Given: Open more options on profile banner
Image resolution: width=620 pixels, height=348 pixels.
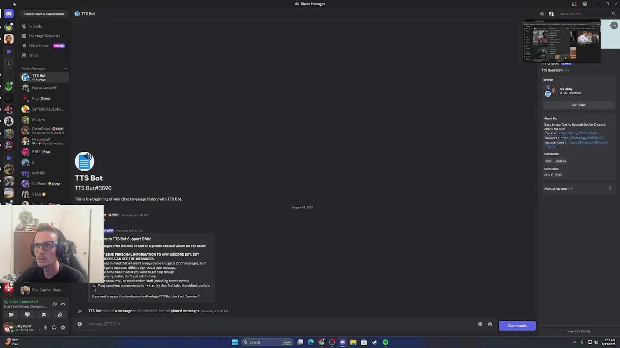Looking at the screenshot, I should 614,25.
